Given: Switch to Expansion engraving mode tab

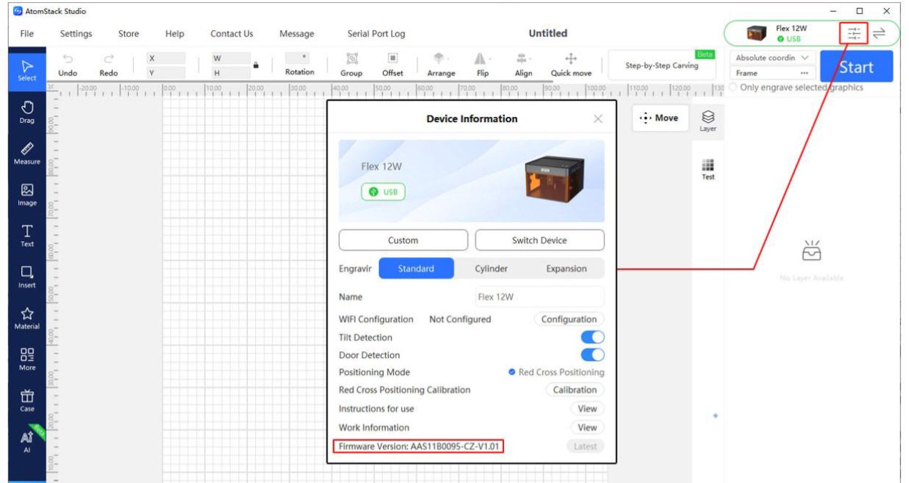Looking at the screenshot, I should 566,269.
